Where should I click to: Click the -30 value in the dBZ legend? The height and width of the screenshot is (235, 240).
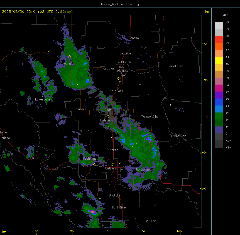coord(228,148)
